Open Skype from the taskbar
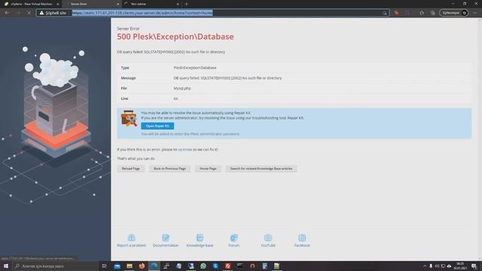This screenshot has width=482, height=271. pos(215,266)
